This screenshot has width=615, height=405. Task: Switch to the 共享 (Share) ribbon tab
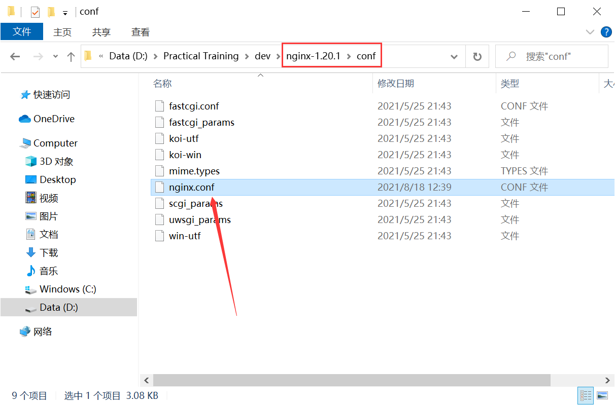tap(101, 32)
